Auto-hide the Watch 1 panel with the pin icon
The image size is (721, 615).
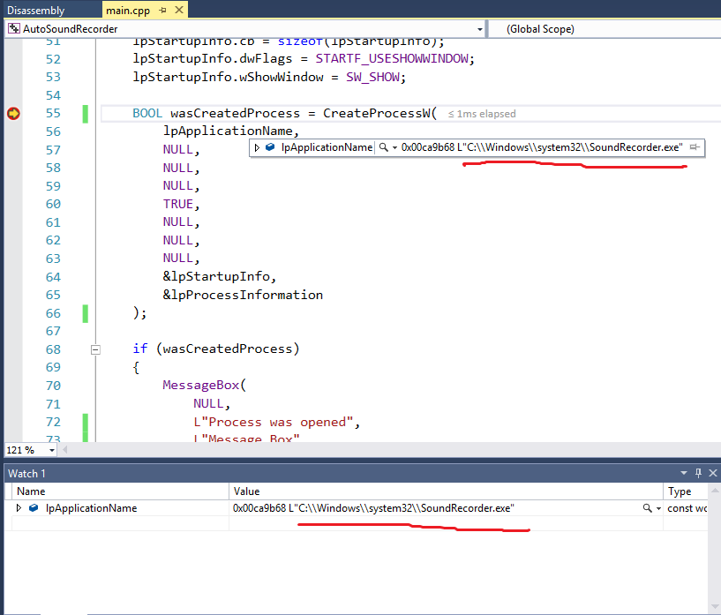(x=698, y=474)
